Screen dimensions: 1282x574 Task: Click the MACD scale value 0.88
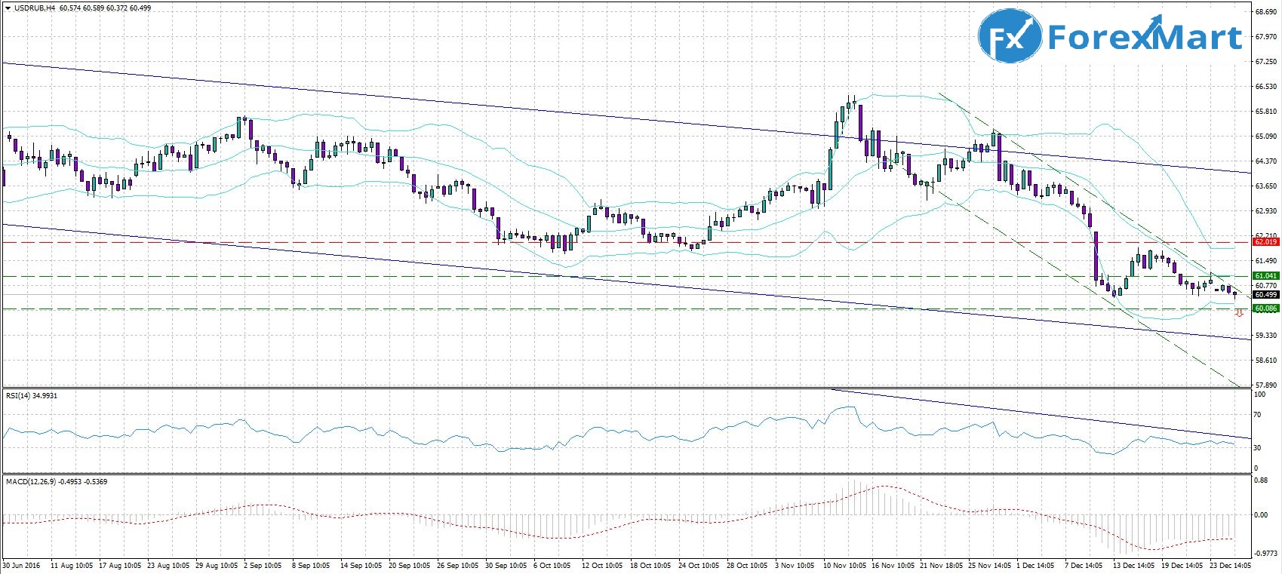pyautogui.click(x=1261, y=480)
